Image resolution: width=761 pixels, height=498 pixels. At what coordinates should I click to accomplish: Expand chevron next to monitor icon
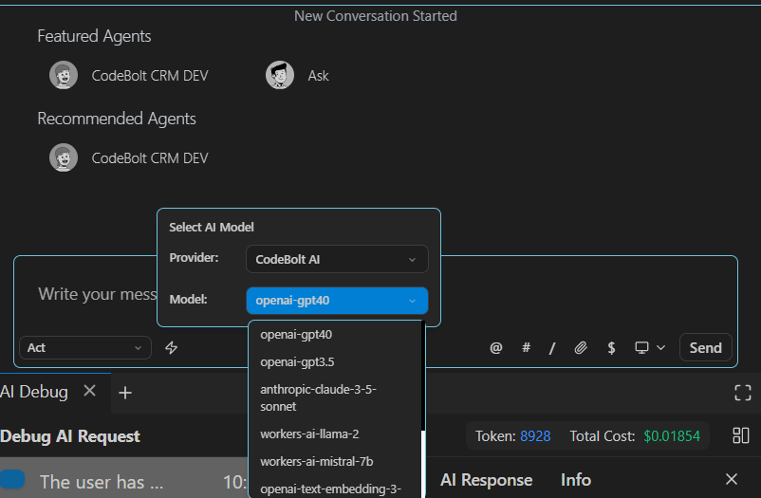pos(660,347)
